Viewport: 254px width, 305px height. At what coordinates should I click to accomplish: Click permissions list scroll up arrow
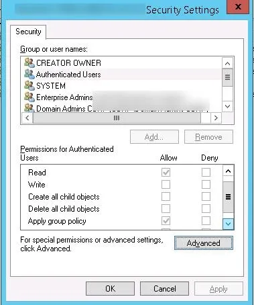coord(228,171)
